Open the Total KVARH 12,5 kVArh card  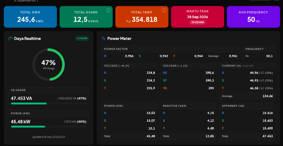[x=86, y=17]
